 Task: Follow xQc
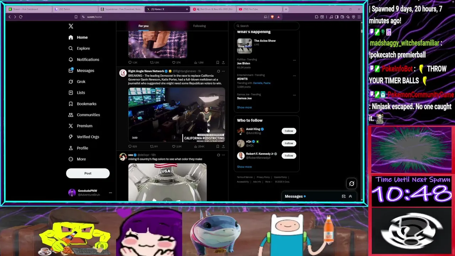[289, 143]
